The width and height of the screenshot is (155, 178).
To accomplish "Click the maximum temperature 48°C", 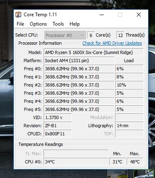I will coord(135,161).
